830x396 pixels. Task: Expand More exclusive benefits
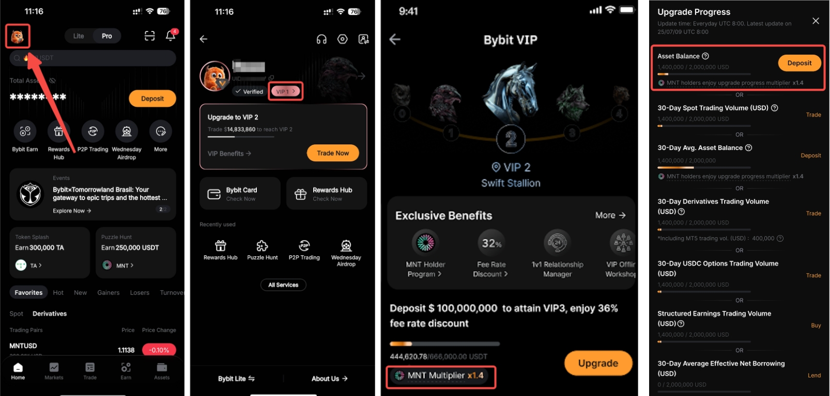point(610,215)
